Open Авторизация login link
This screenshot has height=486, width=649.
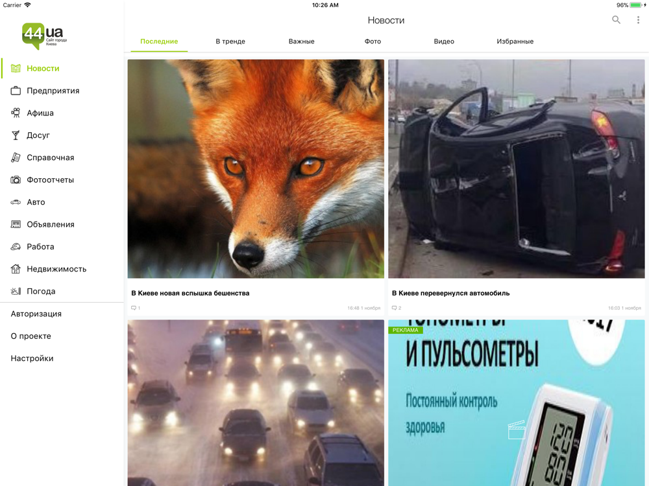pos(36,314)
